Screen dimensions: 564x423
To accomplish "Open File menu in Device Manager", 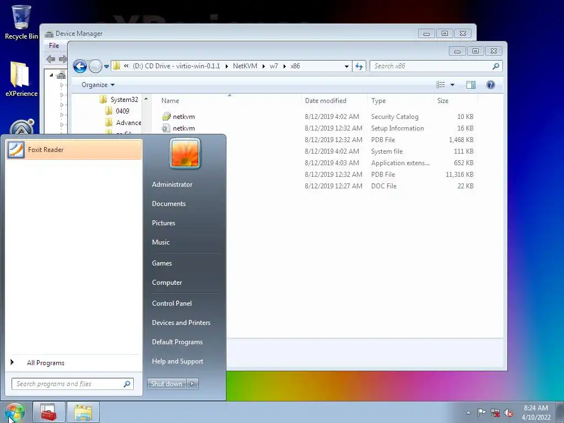I will 54,46.
